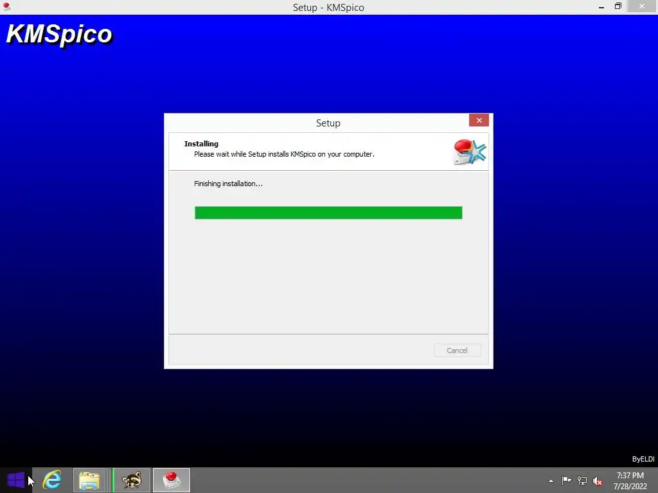658x493 pixels.
Task: Click the large KMSpico logo text
Action: pos(59,35)
